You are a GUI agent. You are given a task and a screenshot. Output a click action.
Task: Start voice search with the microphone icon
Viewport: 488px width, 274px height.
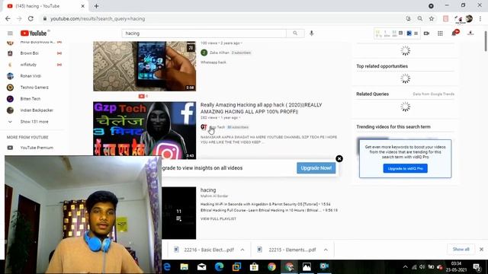pyautogui.click(x=312, y=33)
